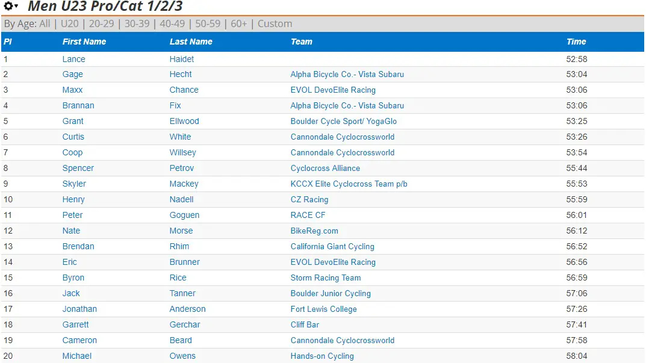Sort by the Last Name column header
Viewport: 646px width, 363px height.
[191, 42]
